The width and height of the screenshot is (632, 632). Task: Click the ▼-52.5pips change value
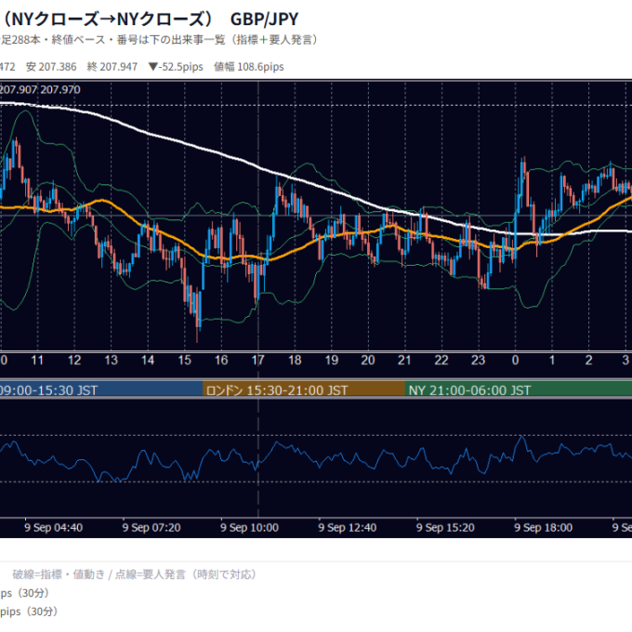(176, 67)
